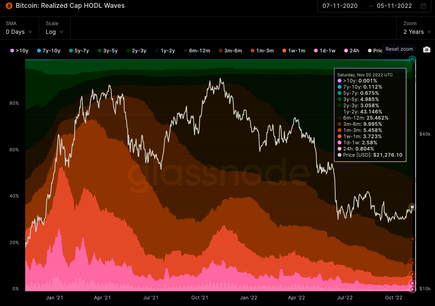Screen dimensions: 435x306
Task: Edit the end date 05-11-2022 field
Action: click(x=394, y=6)
